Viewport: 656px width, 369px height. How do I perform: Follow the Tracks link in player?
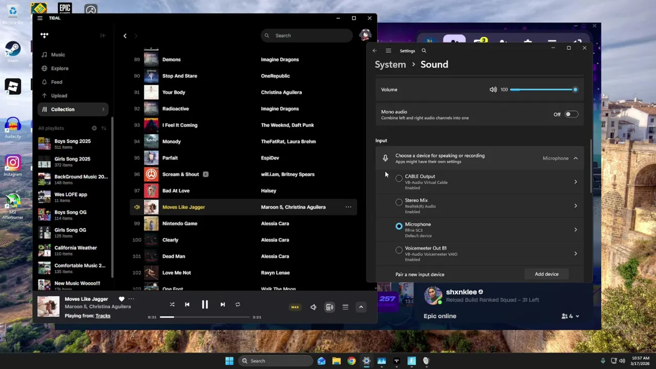click(103, 316)
